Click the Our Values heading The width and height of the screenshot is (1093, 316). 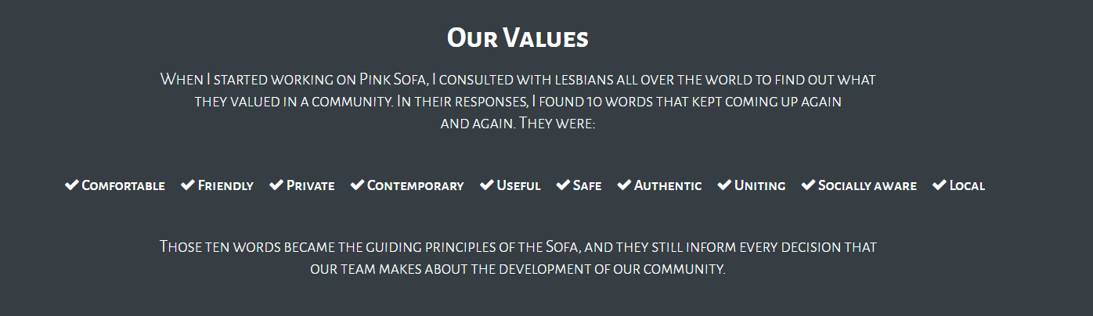[518, 37]
